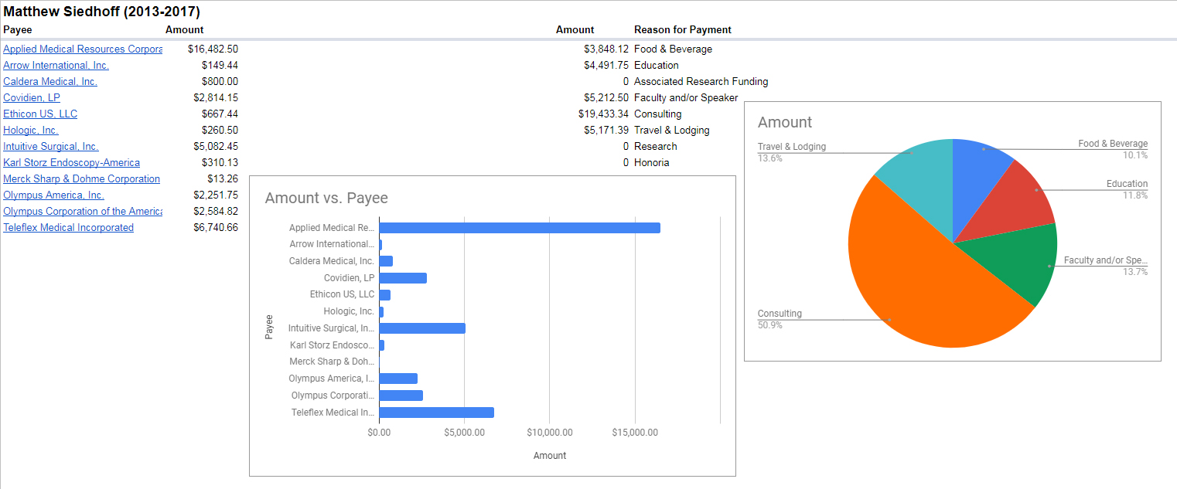Select the Teleflex Medical bar in the chart
Image resolution: width=1177 pixels, height=489 pixels.
pos(436,413)
